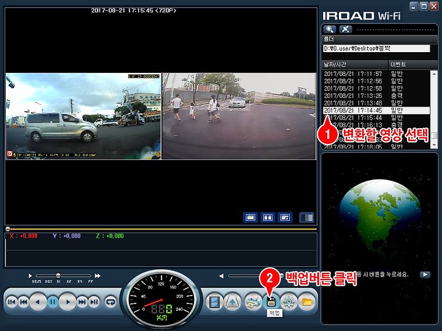Open the film strip video icon
The height and width of the screenshot is (331, 442).
(214, 302)
